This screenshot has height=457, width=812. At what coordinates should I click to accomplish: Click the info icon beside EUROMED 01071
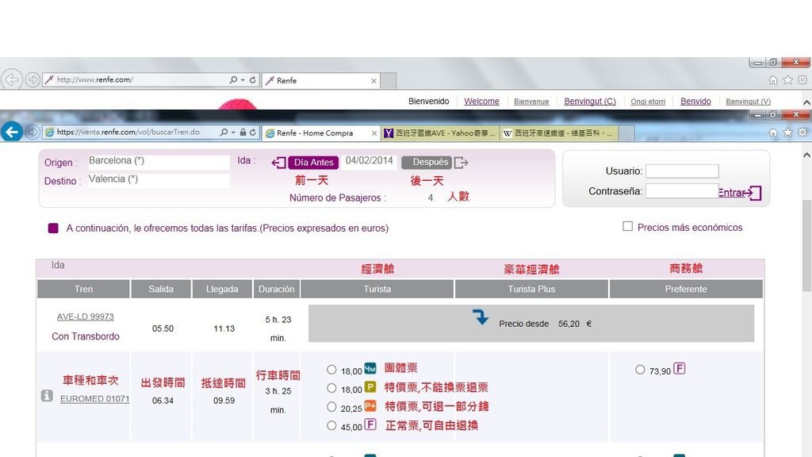[47, 396]
